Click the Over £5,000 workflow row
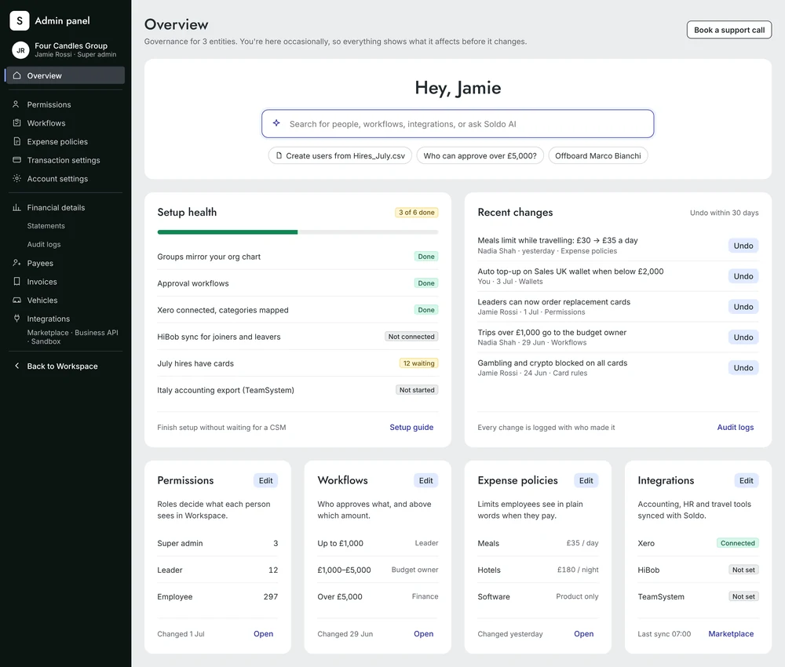Image resolution: width=785 pixels, height=667 pixels. pyautogui.click(x=378, y=596)
